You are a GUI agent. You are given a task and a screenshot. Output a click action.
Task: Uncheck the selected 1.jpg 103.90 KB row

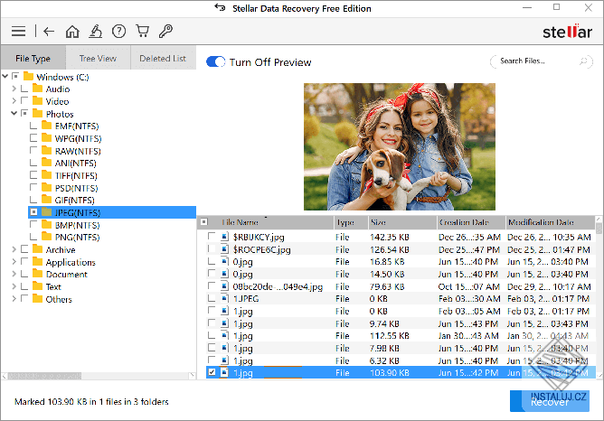coord(212,372)
